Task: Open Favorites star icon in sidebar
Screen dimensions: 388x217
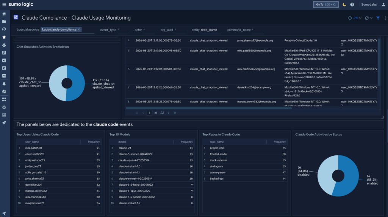Action: pyautogui.click(x=4, y=37)
